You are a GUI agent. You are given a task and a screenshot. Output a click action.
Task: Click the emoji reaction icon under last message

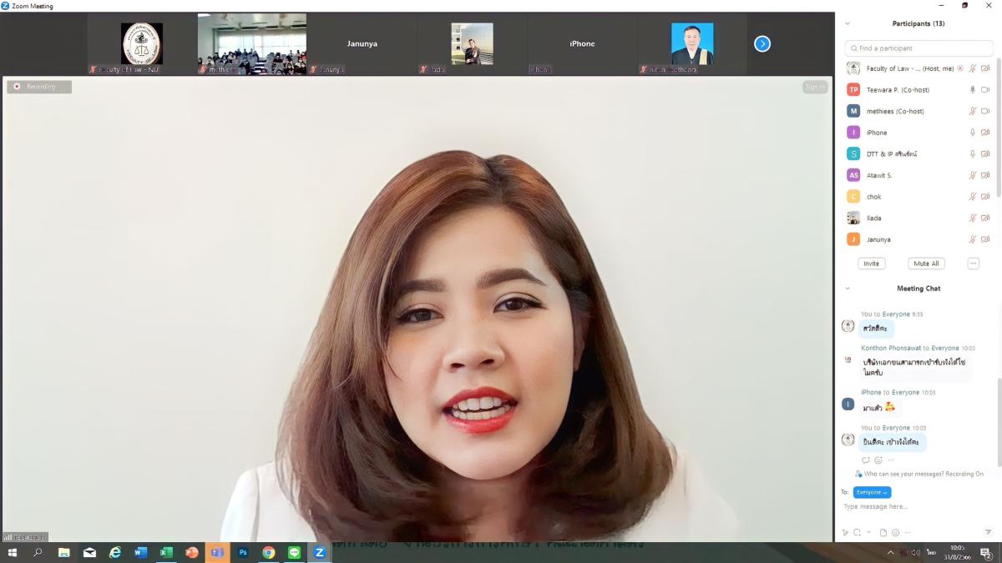[x=878, y=460]
